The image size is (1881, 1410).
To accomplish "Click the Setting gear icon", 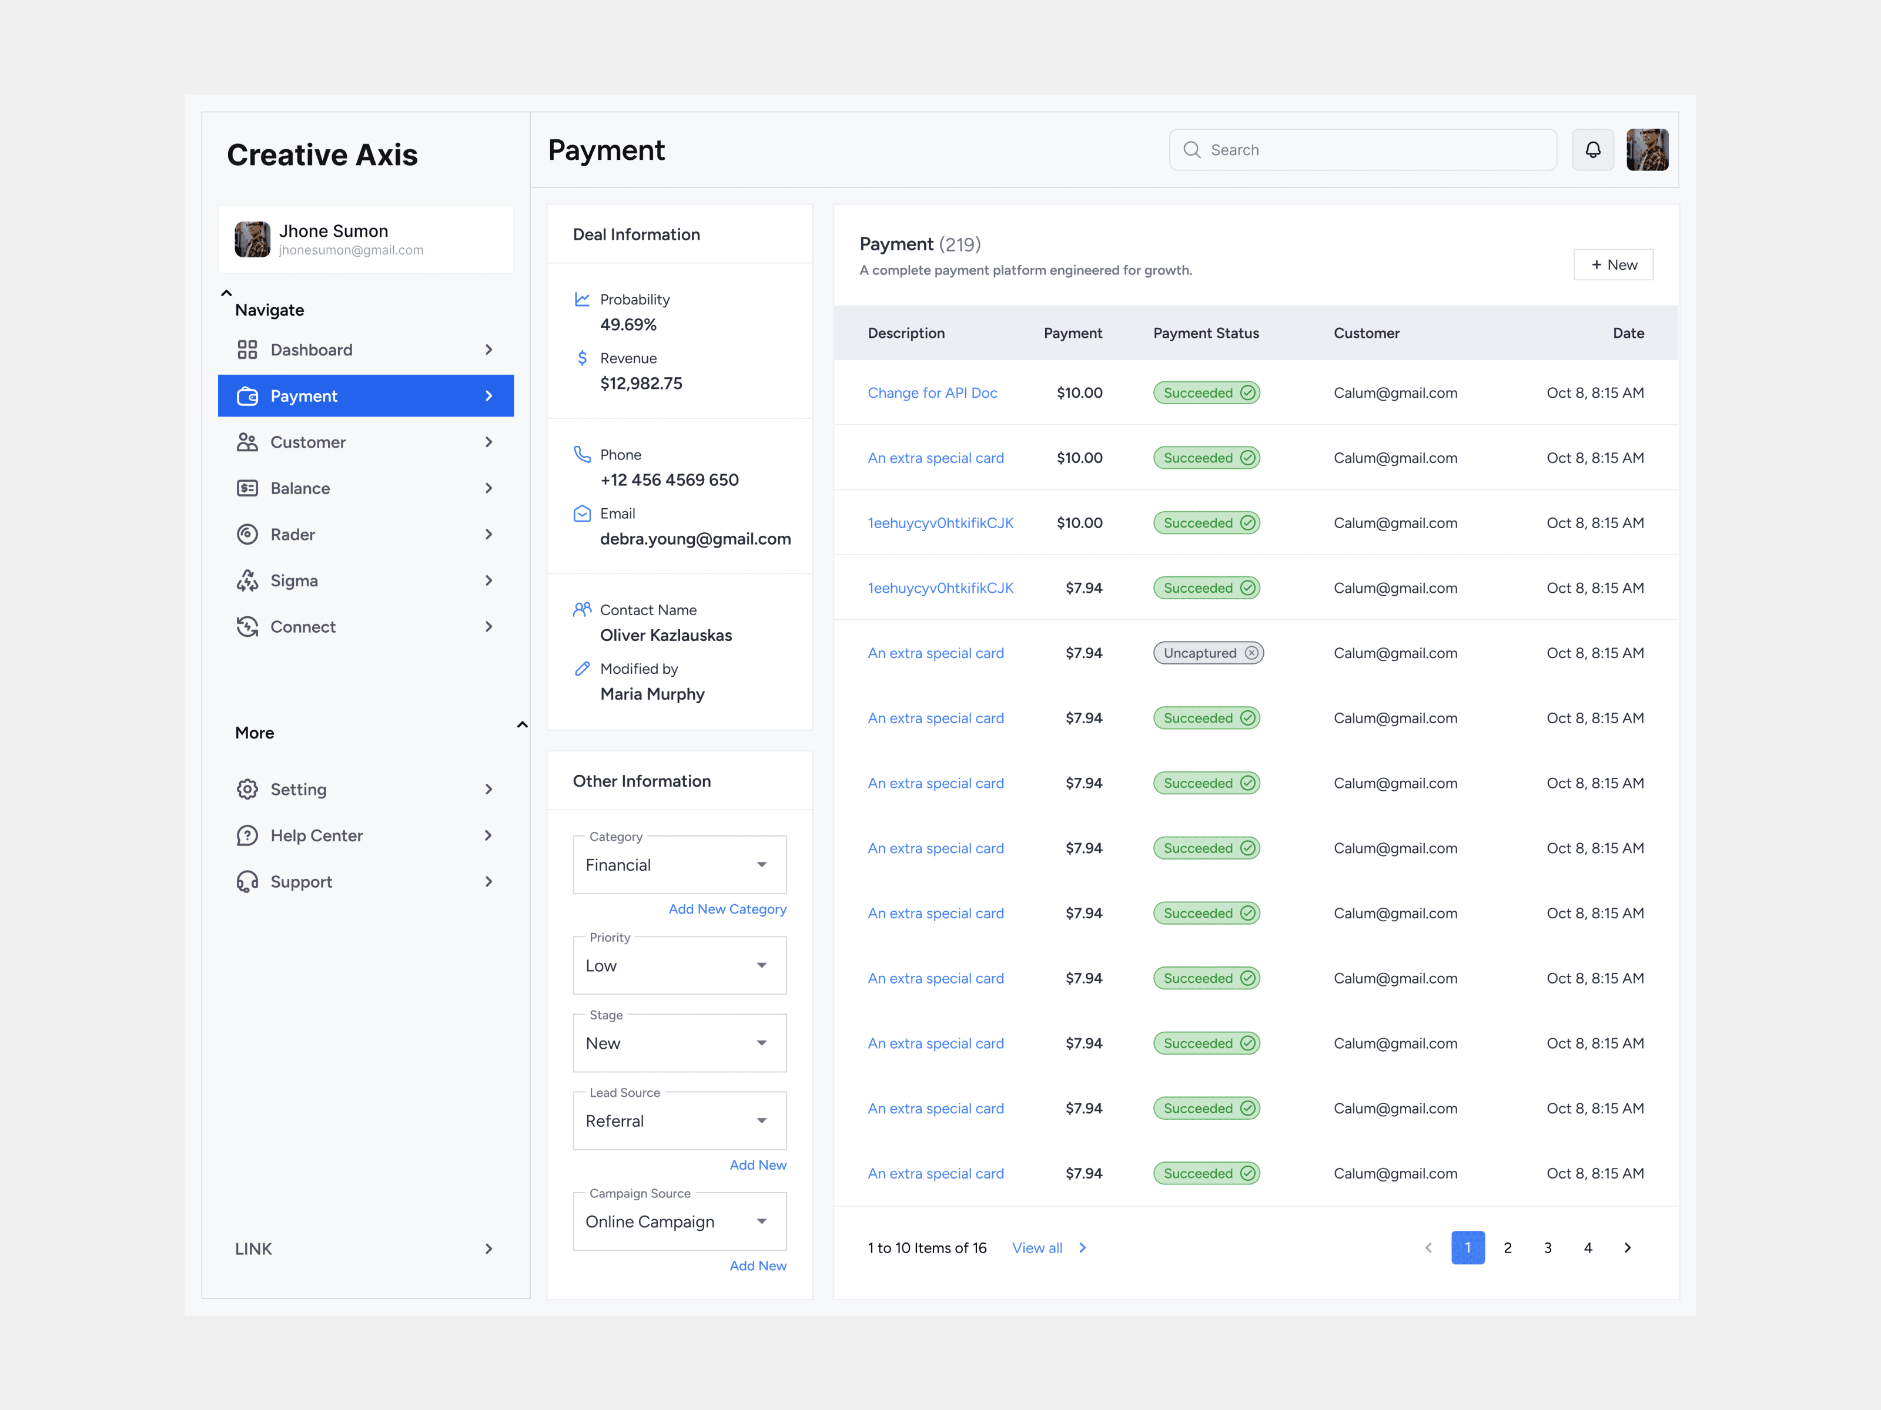I will point(247,788).
